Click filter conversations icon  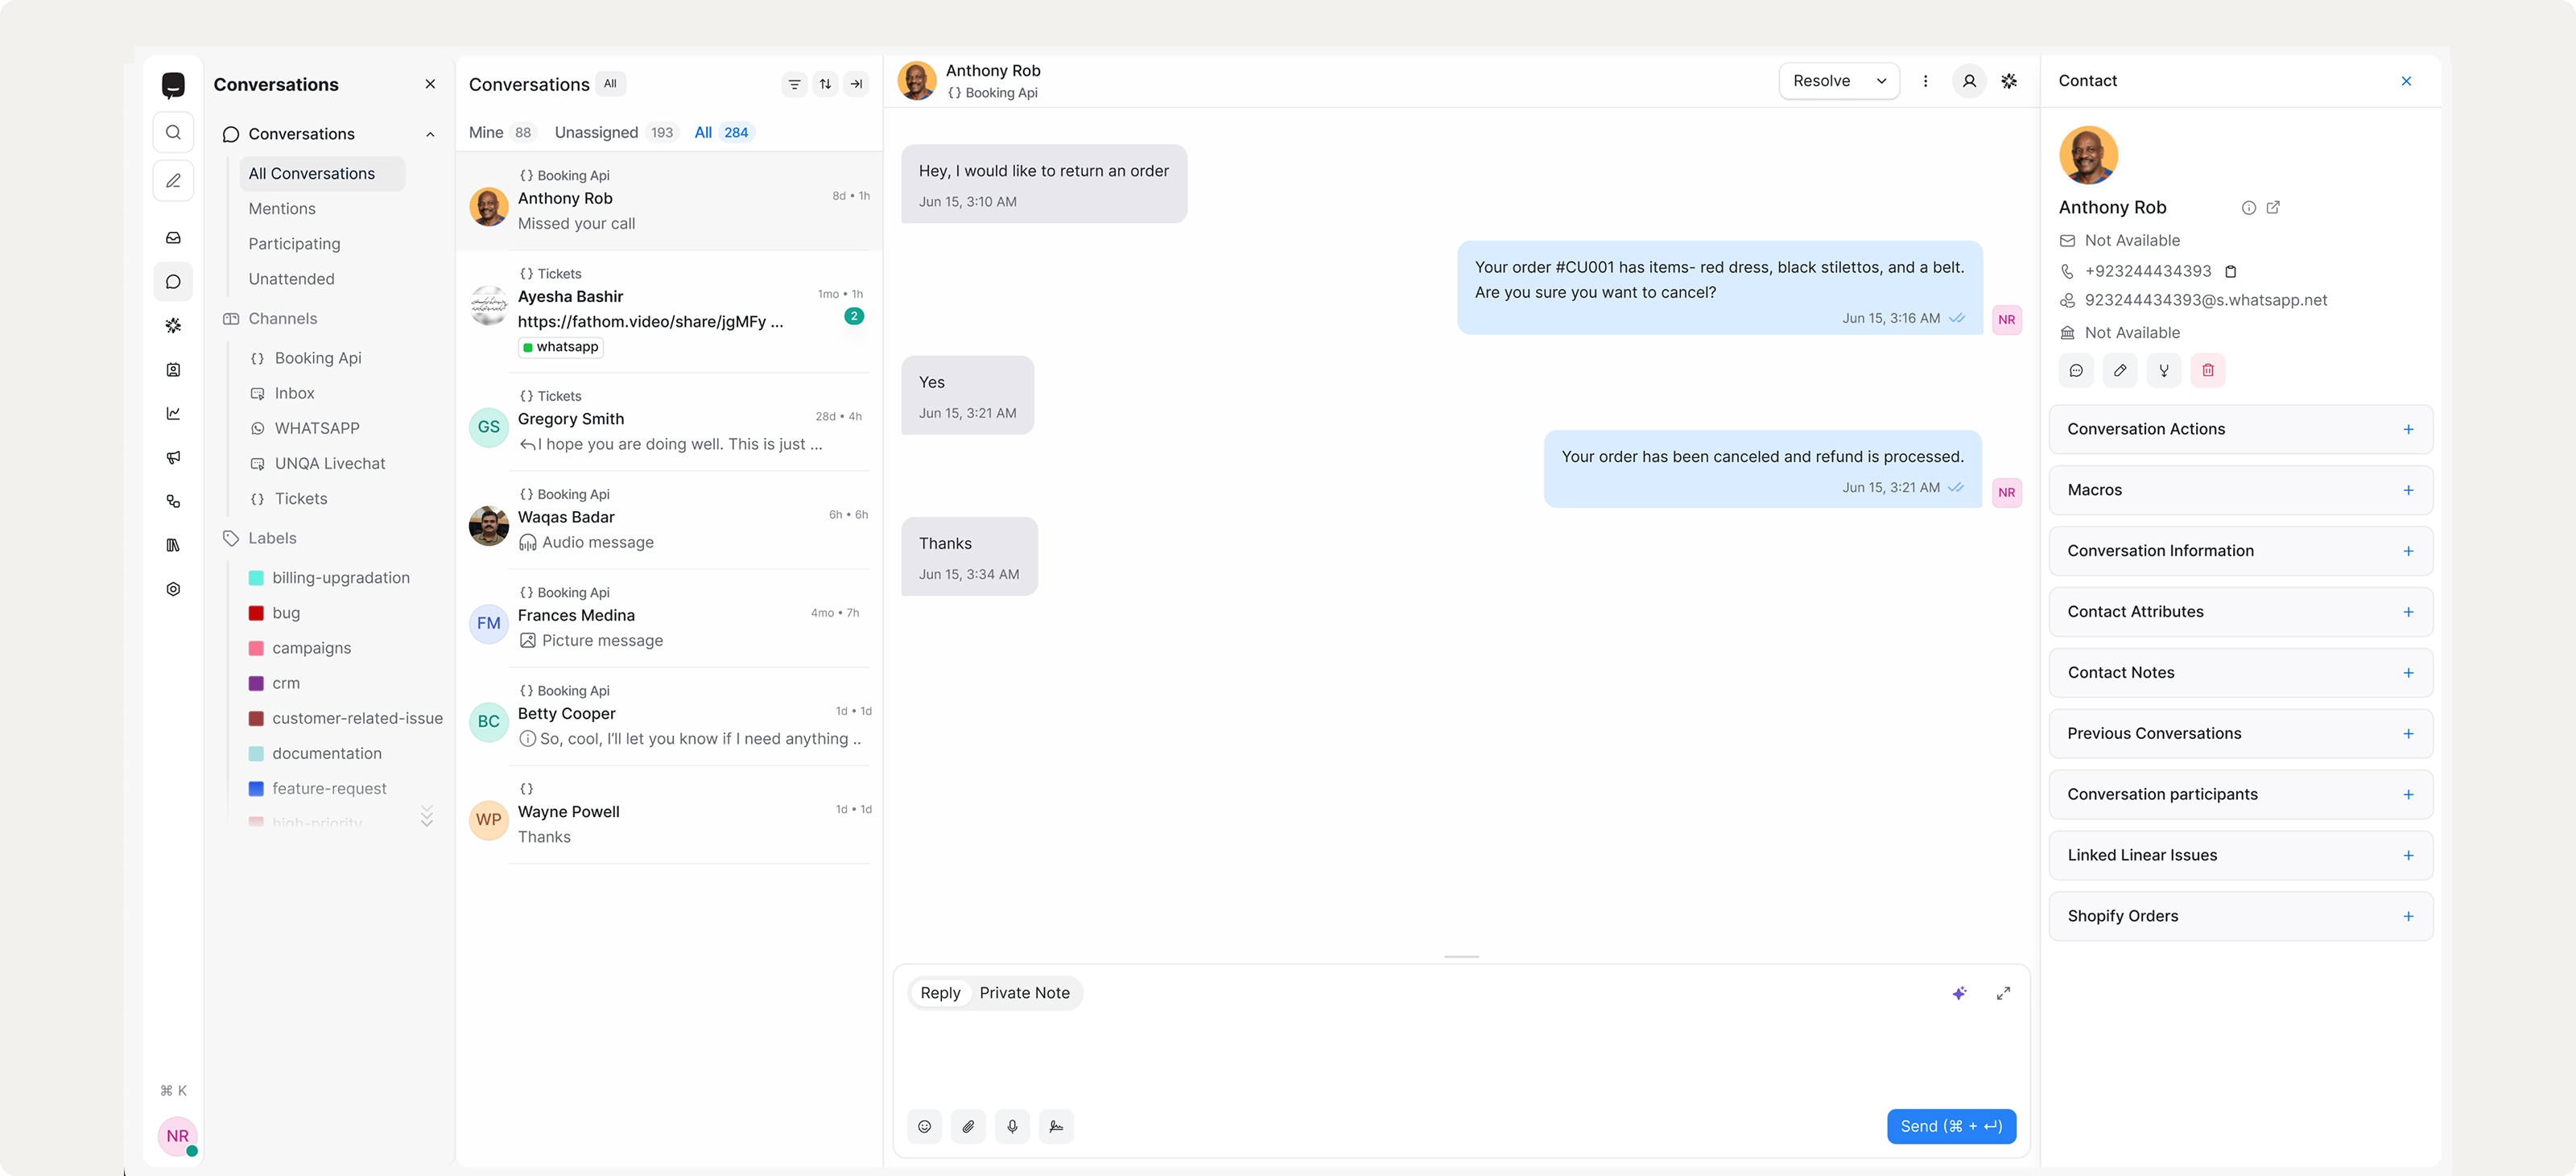(794, 84)
